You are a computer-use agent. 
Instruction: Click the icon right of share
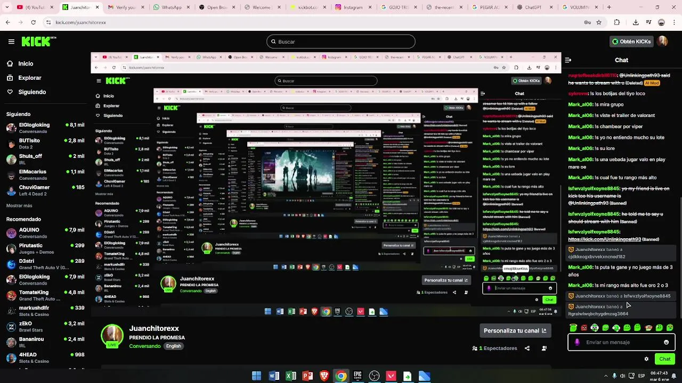[x=544, y=348]
